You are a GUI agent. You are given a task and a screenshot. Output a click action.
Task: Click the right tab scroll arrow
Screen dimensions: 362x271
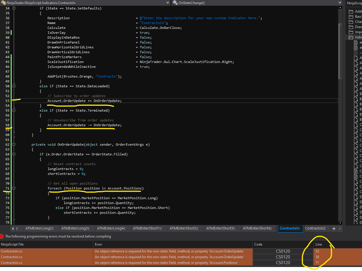pyautogui.click(x=340, y=228)
